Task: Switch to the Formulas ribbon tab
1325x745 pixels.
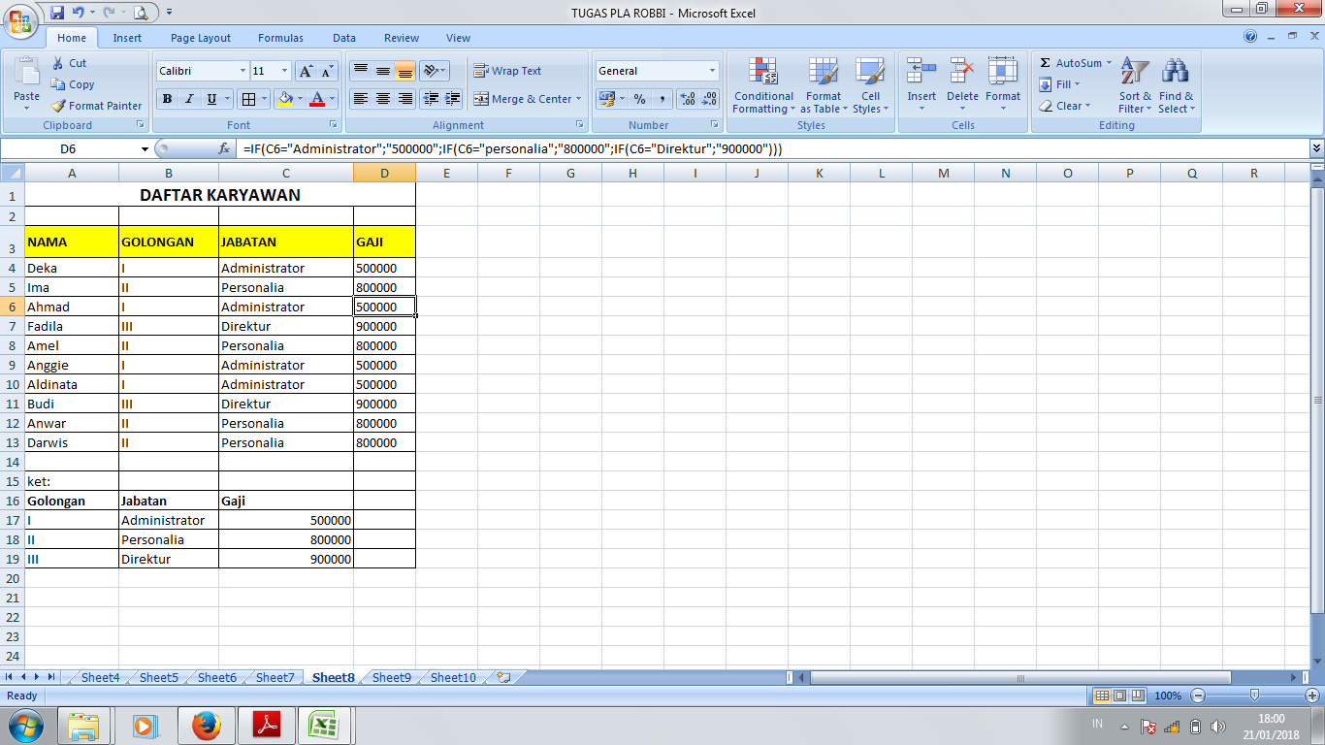Action: pyautogui.click(x=280, y=38)
